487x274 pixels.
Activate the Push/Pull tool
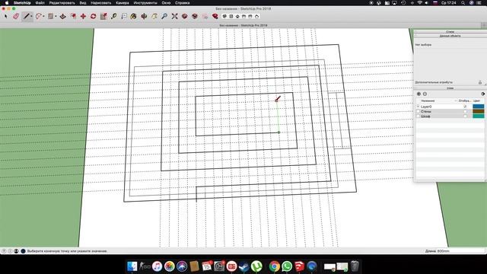[63, 16]
